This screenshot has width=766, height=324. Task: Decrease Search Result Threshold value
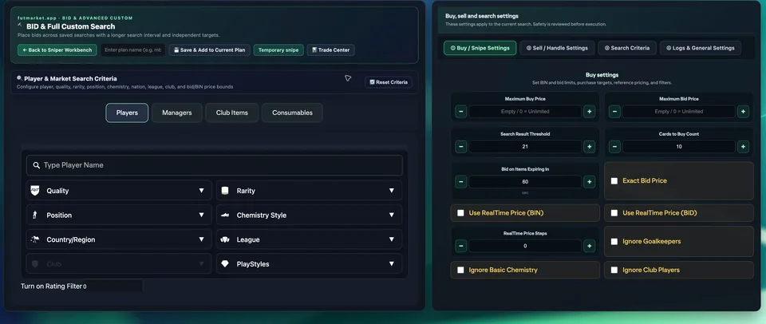click(460, 147)
